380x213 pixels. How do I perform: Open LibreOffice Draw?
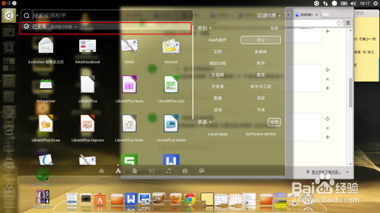click(x=46, y=128)
